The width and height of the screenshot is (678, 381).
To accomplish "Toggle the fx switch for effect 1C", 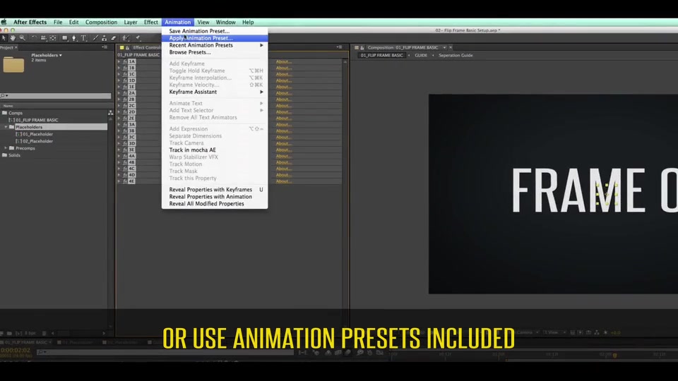I will [x=124, y=74].
